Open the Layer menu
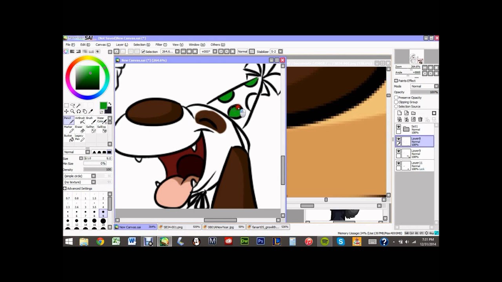Image resolution: width=502 pixels, height=282 pixels. (x=122, y=45)
